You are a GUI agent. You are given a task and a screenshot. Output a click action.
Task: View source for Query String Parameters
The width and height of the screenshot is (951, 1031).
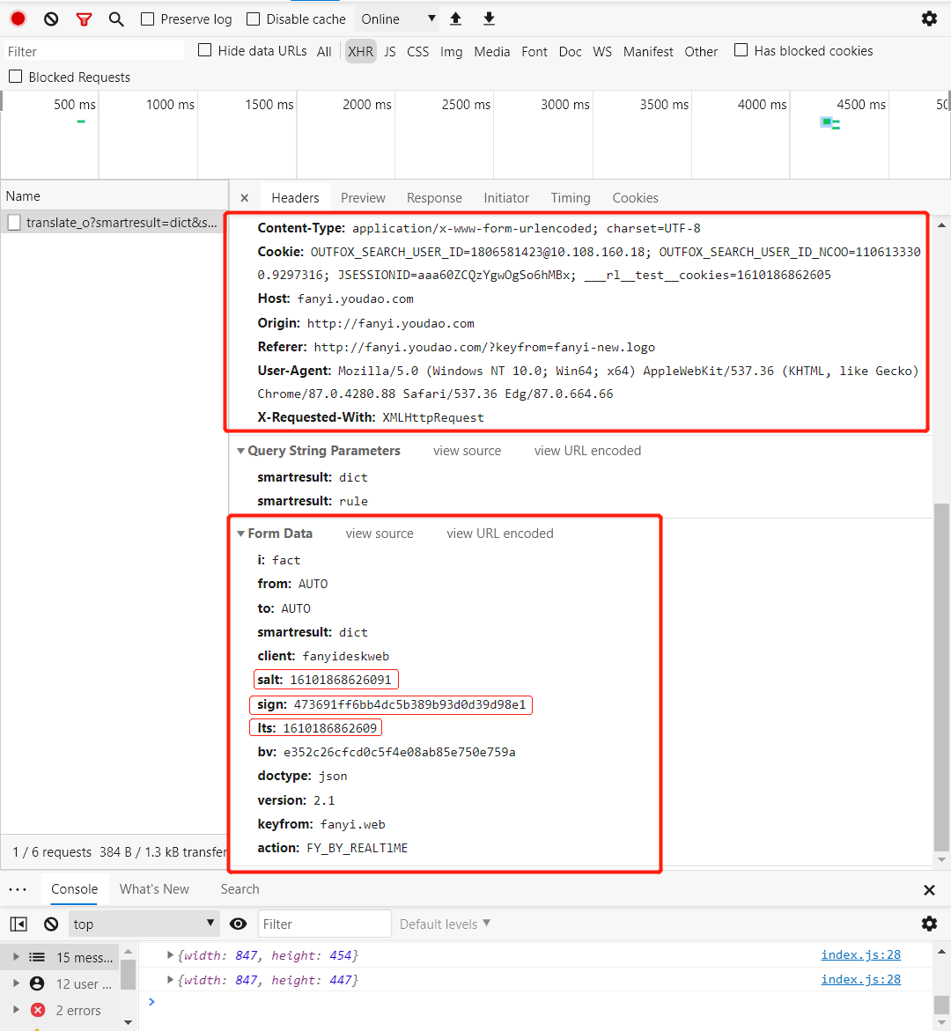467,451
